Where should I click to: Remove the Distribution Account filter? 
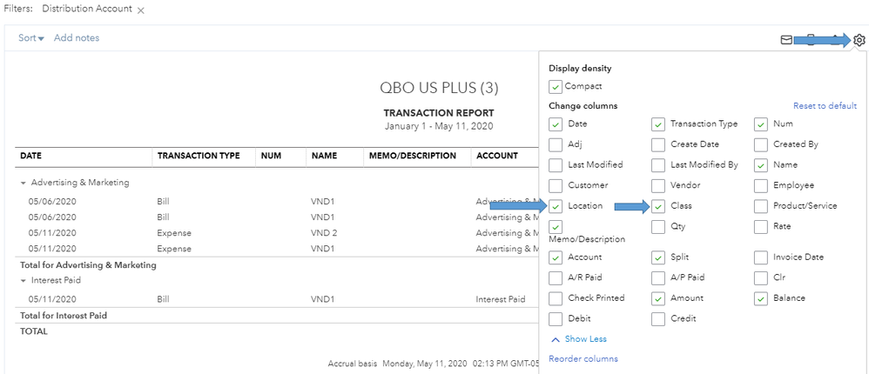141,10
